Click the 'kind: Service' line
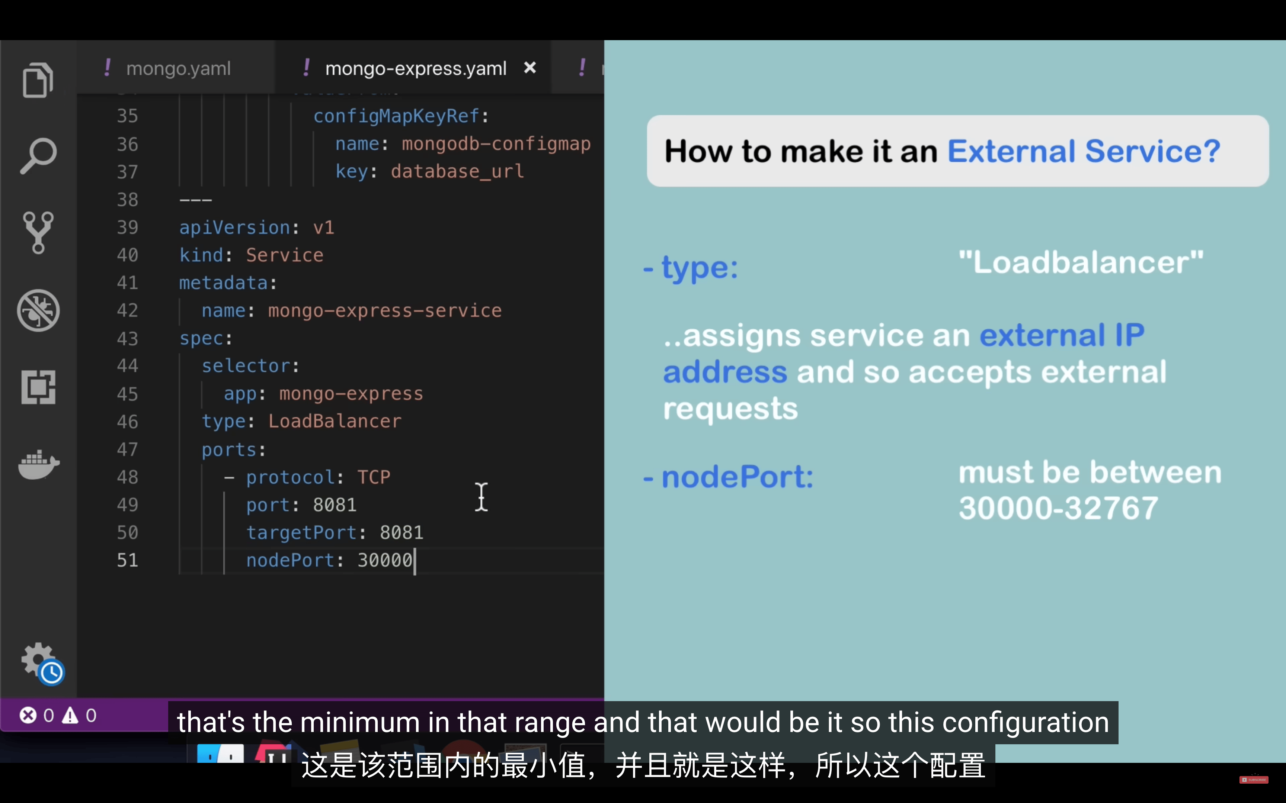 pos(251,255)
